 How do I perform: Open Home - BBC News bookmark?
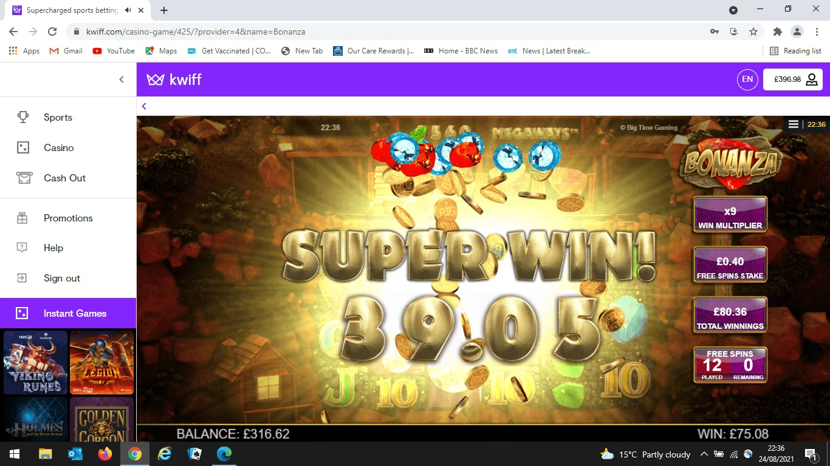461,51
